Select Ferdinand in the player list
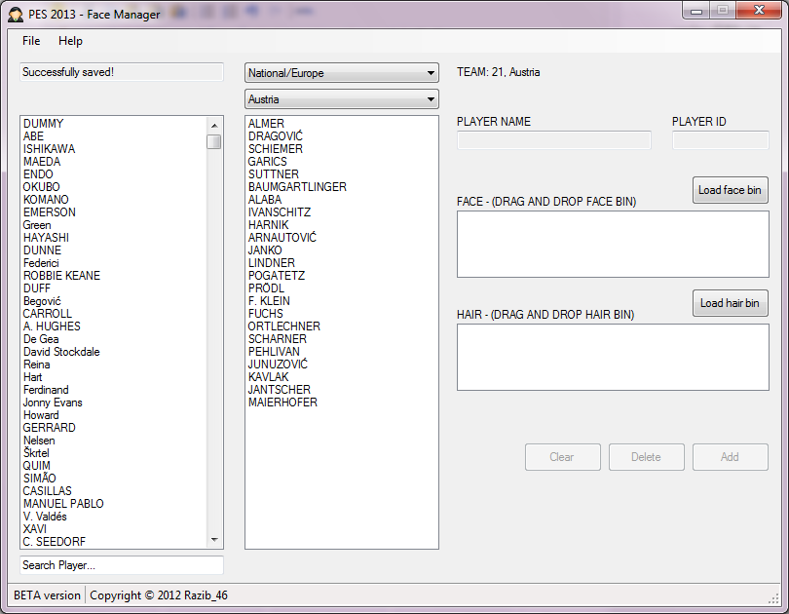 [114, 390]
